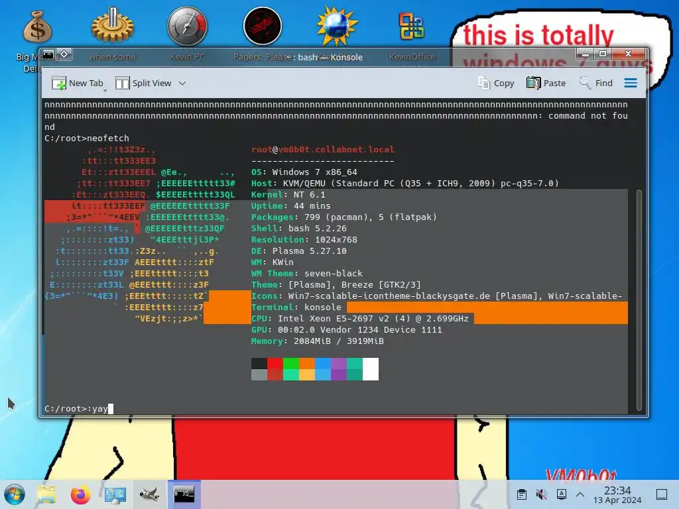The width and height of the screenshot is (679, 509).
Task: Click the Show Desktop button
Action: pos(662,494)
